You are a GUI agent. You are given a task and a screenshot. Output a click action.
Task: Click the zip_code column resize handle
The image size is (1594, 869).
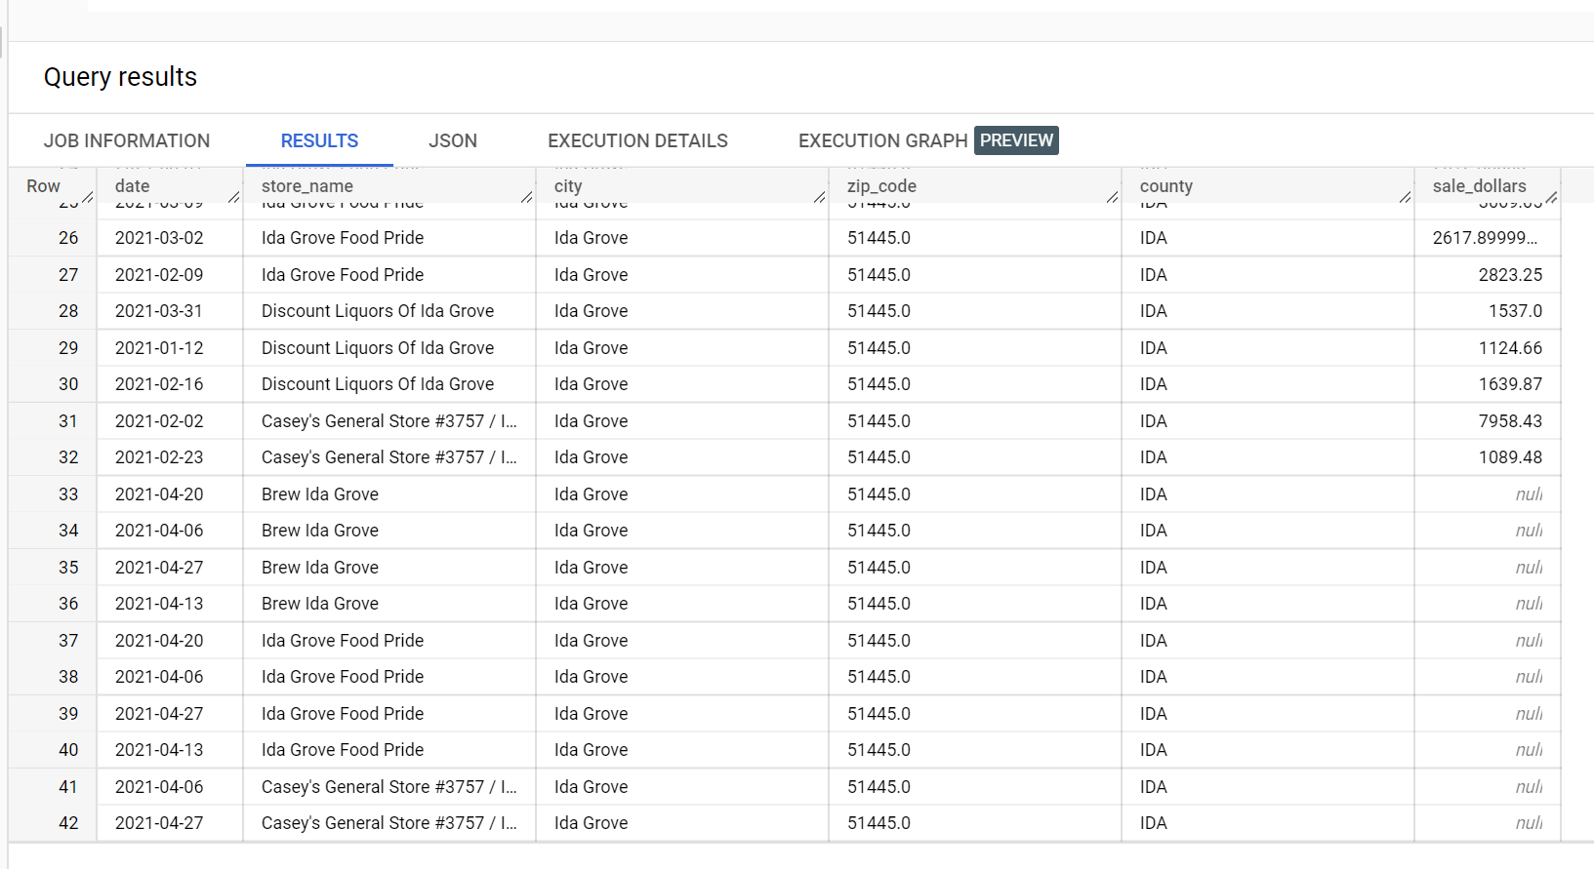[1113, 197]
